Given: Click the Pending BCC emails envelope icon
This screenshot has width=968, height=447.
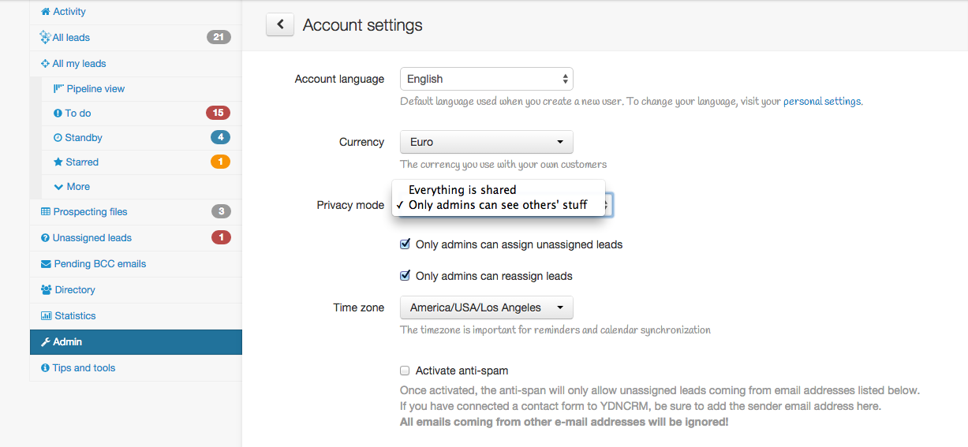Looking at the screenshot, I should (46, 264).
